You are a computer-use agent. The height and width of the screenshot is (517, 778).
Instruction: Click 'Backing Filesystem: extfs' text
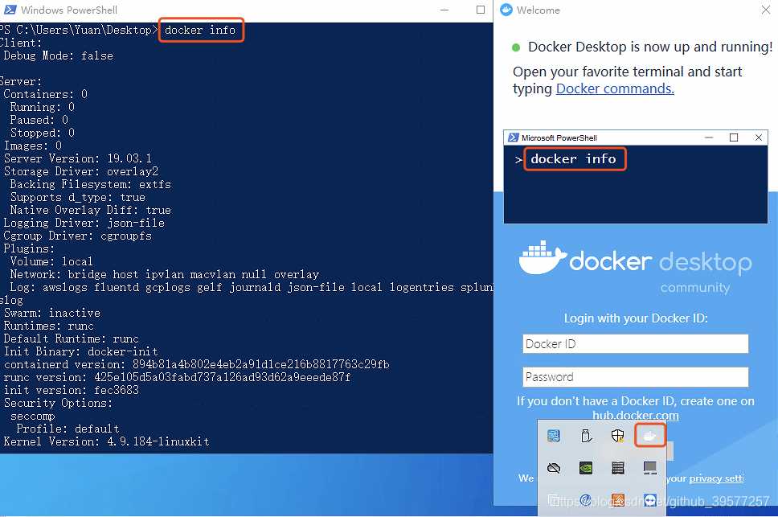(x=90, y=185)
